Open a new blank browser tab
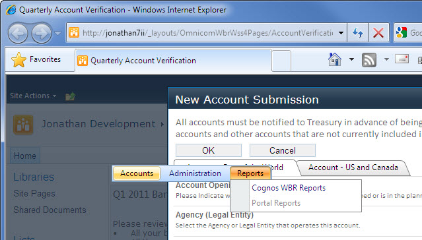The height and width of the screenshot is (240, 422). click(x=281, y=61)
